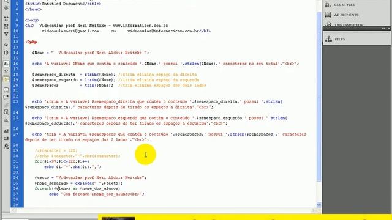This screenshot has width=392, height=220.
Task: Collapse the Files panel group to icons
Action: click(383, 29)
